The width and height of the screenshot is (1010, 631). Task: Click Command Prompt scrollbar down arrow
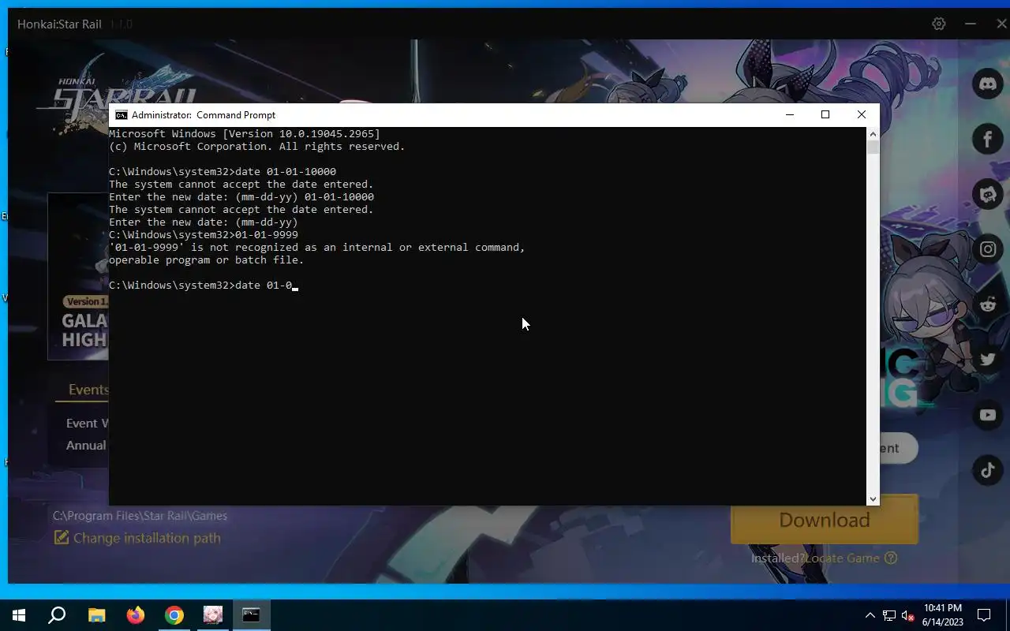[x=873, y=498]
